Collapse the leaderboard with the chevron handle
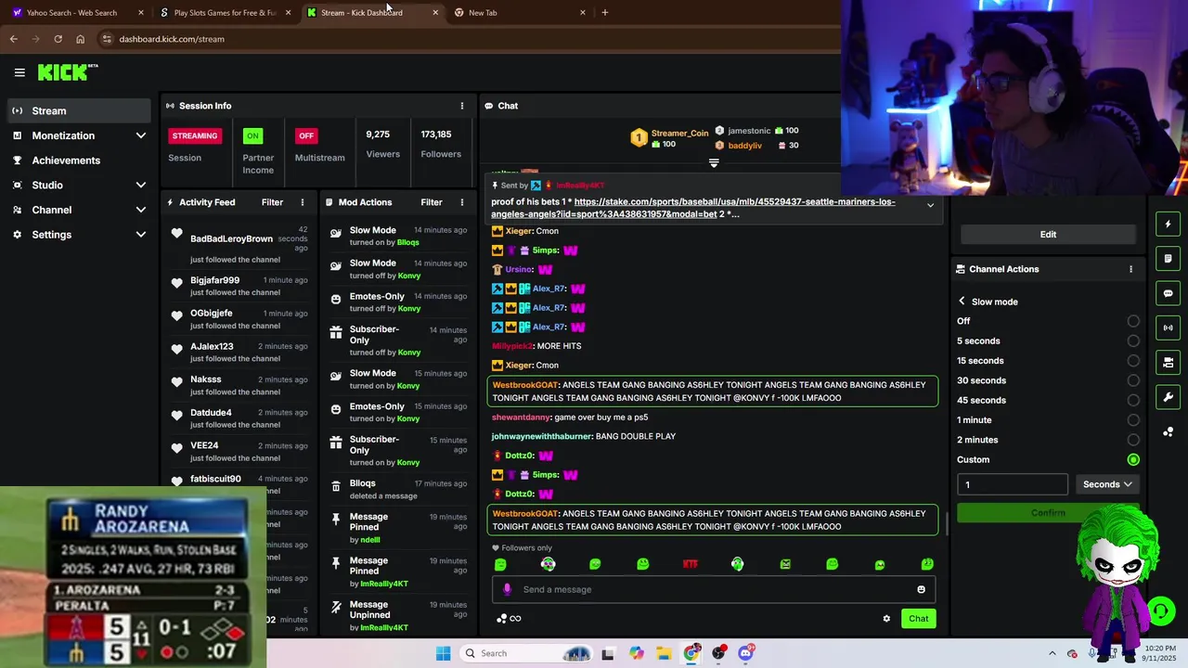This screenshot has height=668, width=1188. click(714, 163)
